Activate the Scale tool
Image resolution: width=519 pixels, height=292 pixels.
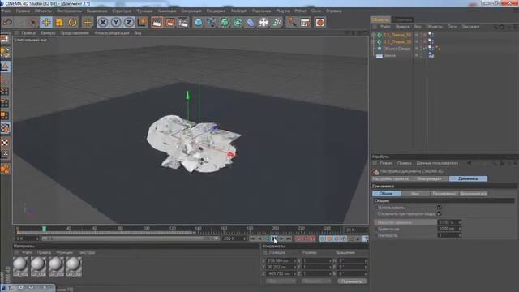[59, 23]
